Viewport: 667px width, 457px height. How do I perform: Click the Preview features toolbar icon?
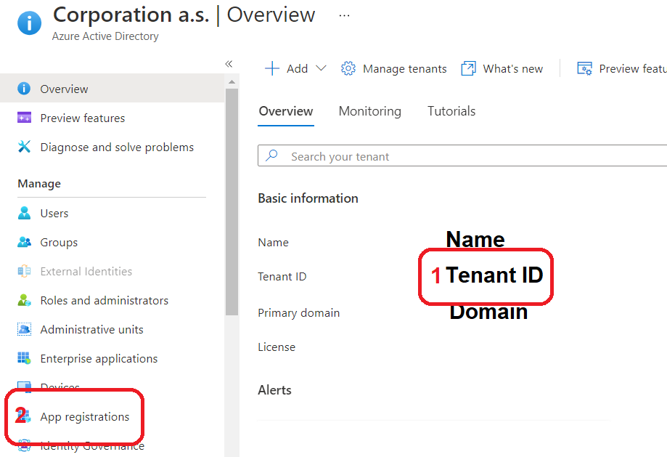584,68
